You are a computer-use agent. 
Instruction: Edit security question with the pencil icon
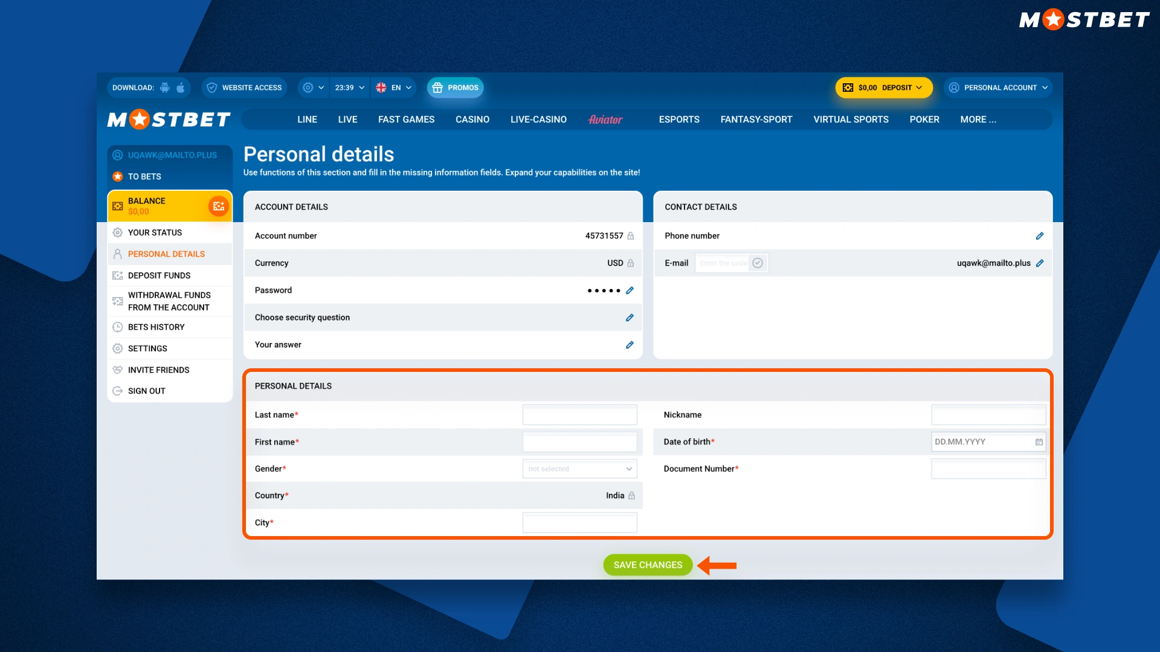click(x=630, y=318)
